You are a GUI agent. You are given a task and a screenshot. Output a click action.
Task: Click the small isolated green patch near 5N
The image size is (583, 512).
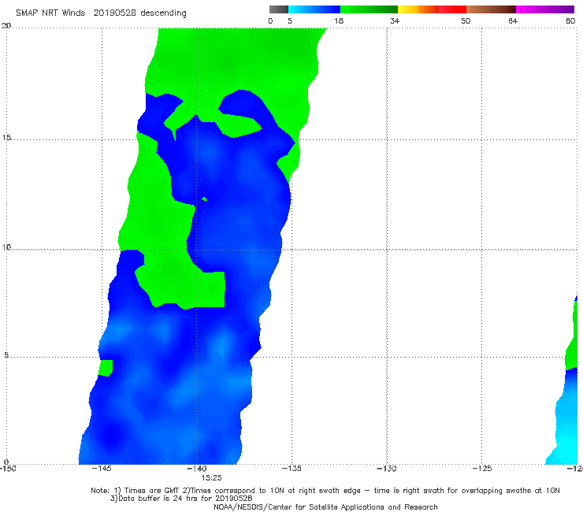click(x=106, y=368)
